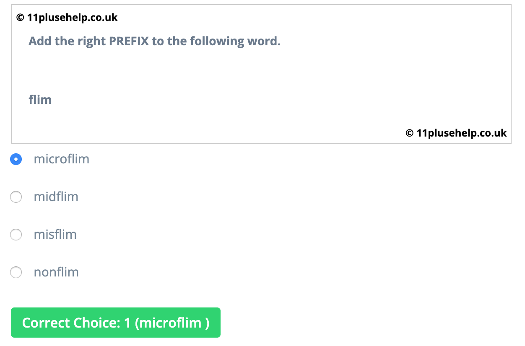Screen dimensions: 525x346
Task: Click the word PREFIX in the instruction
Action: coord(129,41)
